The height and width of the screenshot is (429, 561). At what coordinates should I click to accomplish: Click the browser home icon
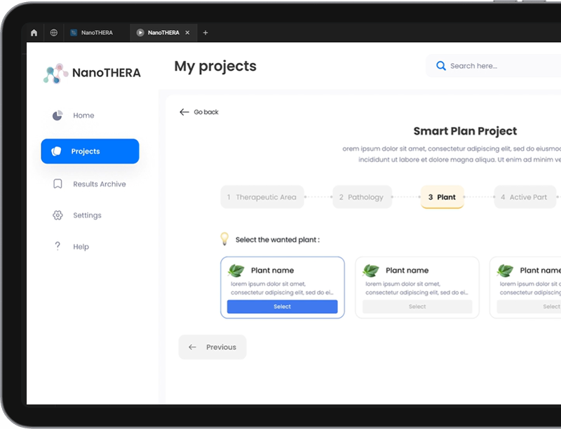coord(34,33)
